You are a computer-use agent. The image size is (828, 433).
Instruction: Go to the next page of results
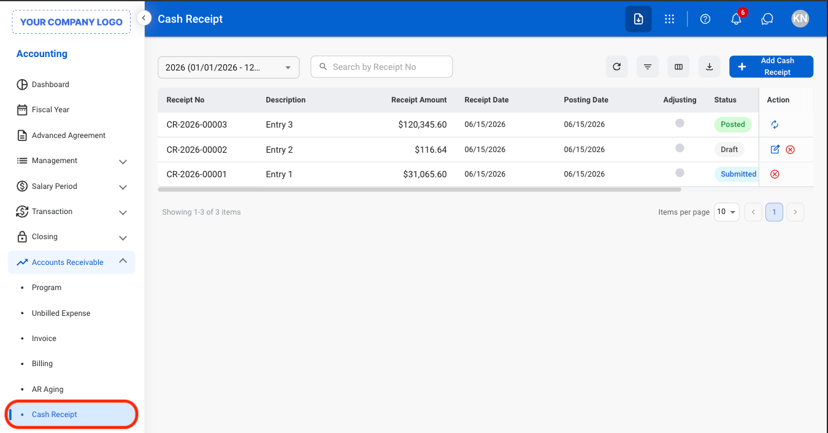pyautogui.click(x=795, y=212)
